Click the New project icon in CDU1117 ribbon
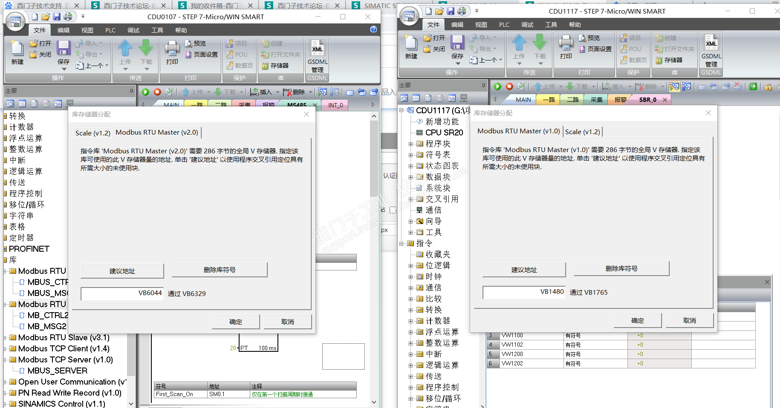Viewport: 780px width, 408px height. pyautogui.click(x=411, y=43)
